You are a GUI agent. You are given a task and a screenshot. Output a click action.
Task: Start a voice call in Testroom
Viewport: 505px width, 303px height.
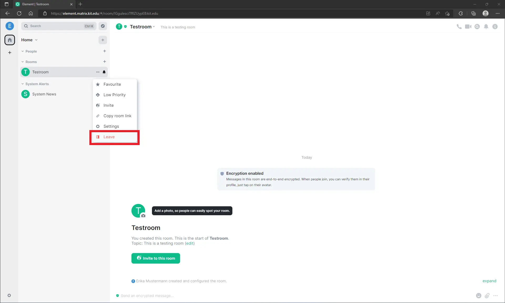[459, 27]
